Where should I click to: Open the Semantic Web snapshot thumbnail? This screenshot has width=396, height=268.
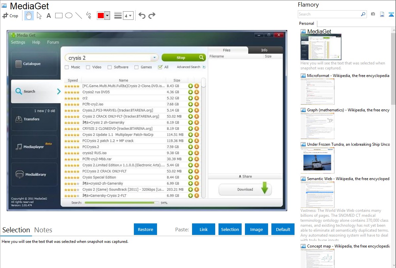(x=317, y=195)
